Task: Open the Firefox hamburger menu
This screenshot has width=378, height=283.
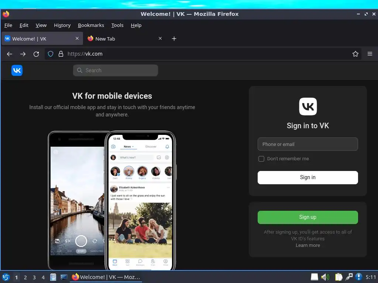Action: tap(370, 54)
